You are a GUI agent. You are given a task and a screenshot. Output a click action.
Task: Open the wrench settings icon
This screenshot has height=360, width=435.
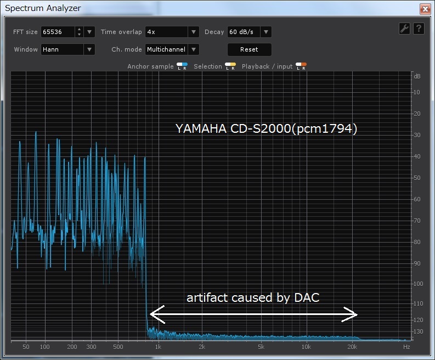click(x=404, y=29)
